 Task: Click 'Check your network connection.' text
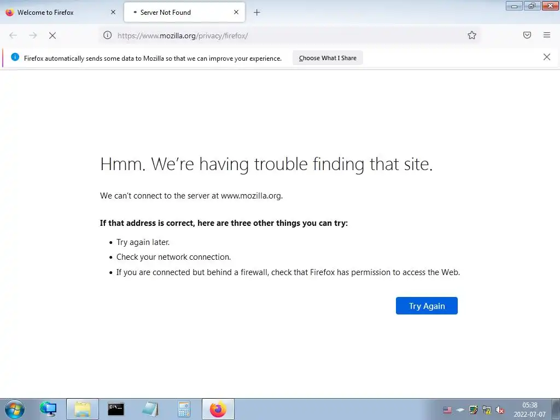point(173,257)
